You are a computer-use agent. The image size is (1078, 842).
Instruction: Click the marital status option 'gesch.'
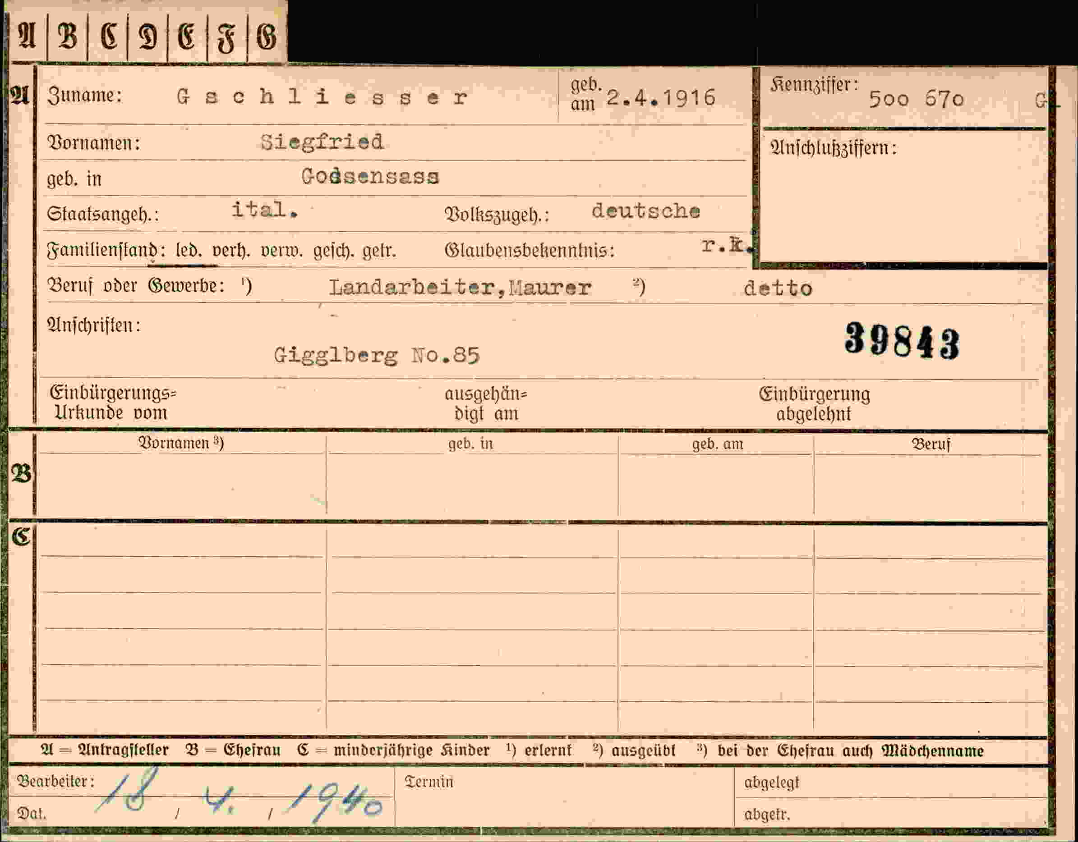pyautogui.click(x=334, y=251)
